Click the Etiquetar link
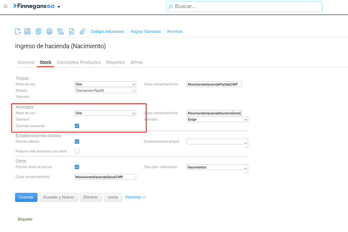348x232 pixels. pos(25,219)
